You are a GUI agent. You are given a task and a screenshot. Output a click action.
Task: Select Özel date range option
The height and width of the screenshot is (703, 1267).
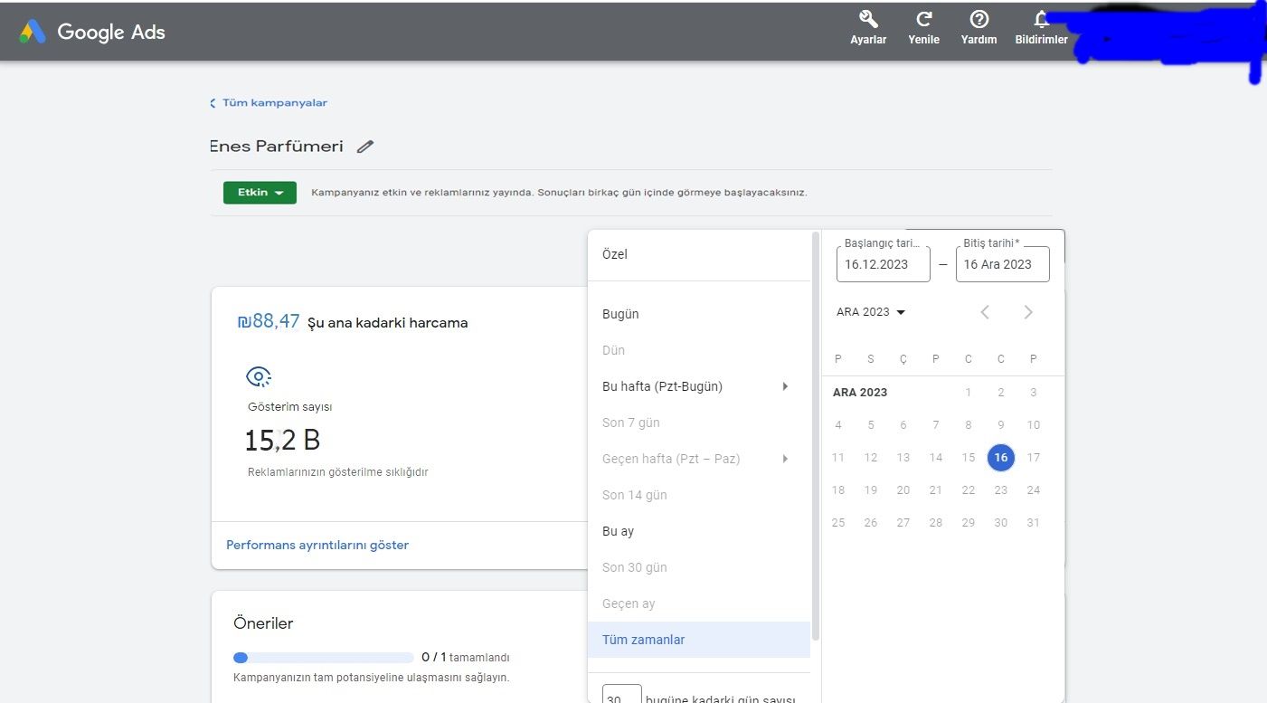tap(699, 254)
